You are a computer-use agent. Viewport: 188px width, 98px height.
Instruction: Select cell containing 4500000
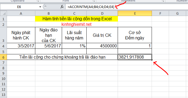pos(102,46)
